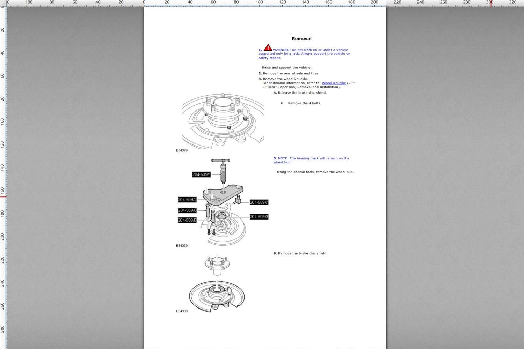Image resolution: width=524 pixels, height=349 pixels.
Task: Click the red warning triangle icon
Action: (268, 47)
